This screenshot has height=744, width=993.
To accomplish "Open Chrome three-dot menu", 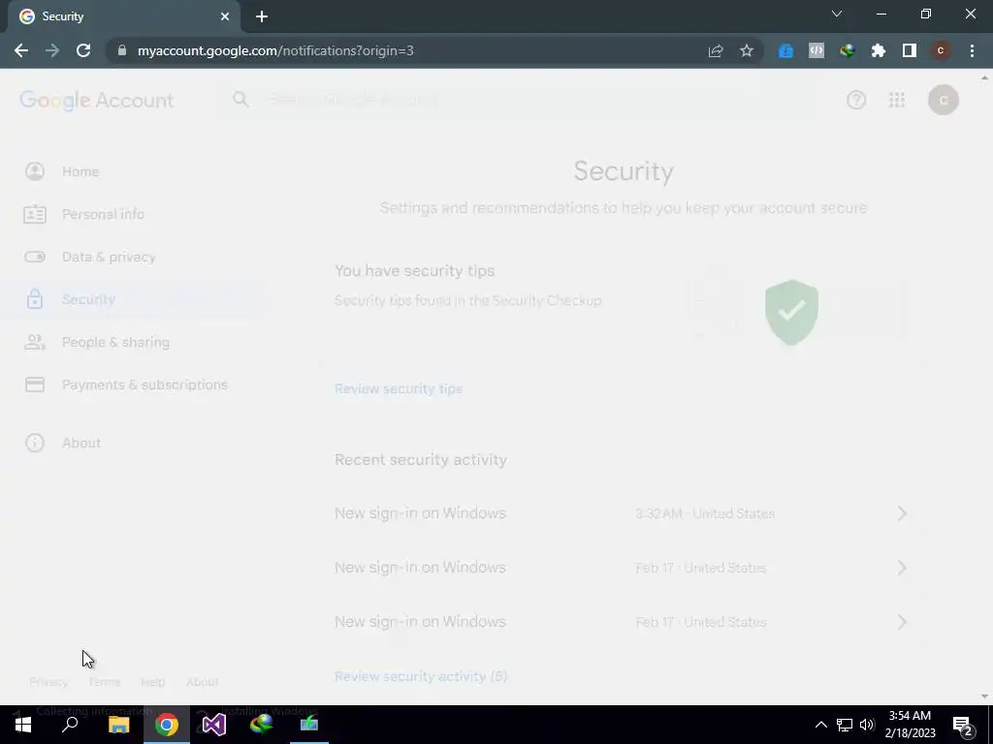I will pyautogui.click(x=972, y=50).
